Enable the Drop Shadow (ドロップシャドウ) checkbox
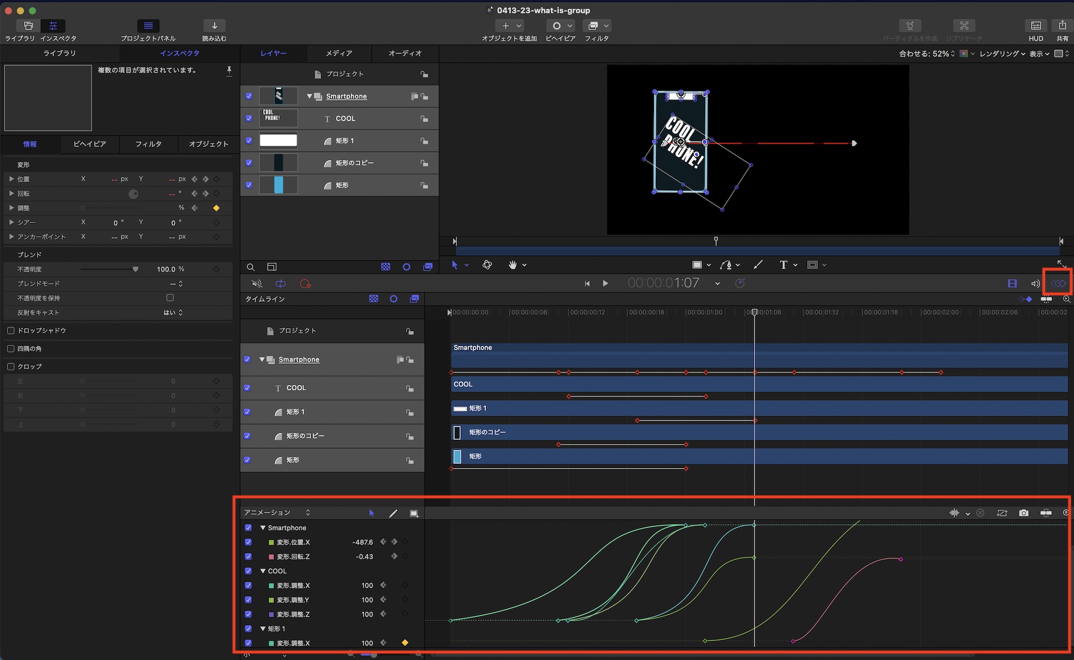 pos(11,330)
